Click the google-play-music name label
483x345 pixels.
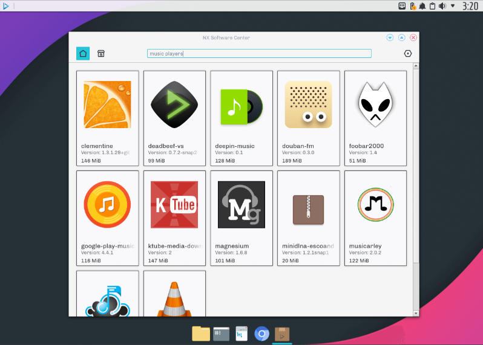108,246
